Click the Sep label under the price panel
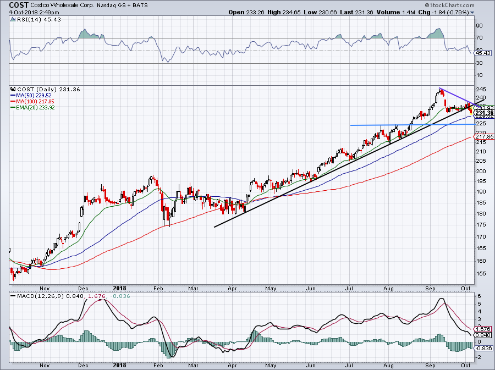 [x=430, y=288]
